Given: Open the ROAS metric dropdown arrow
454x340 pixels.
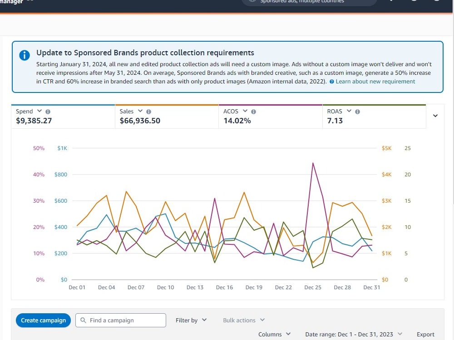Looking at the screenshot, I should [349, 111].
